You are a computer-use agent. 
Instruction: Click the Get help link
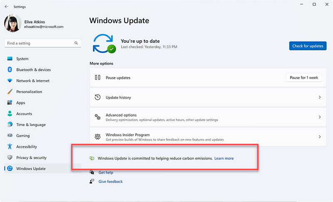pos(106,172)
